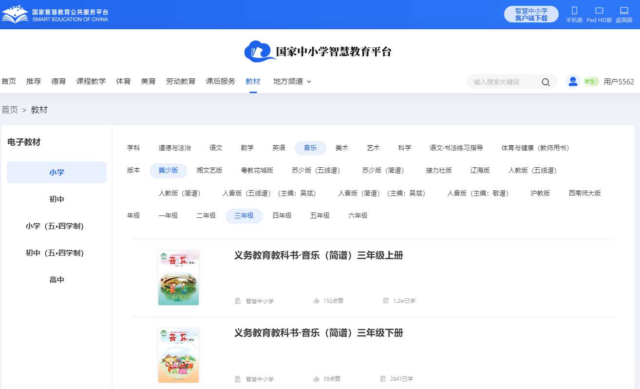Open the 桌面端 desktop icon

click(x=624, y=11)
